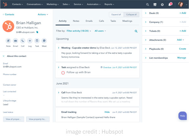Click the Email property value bh@hubspot.com
This screenshot has width=189, height=136.
[12, 67]
